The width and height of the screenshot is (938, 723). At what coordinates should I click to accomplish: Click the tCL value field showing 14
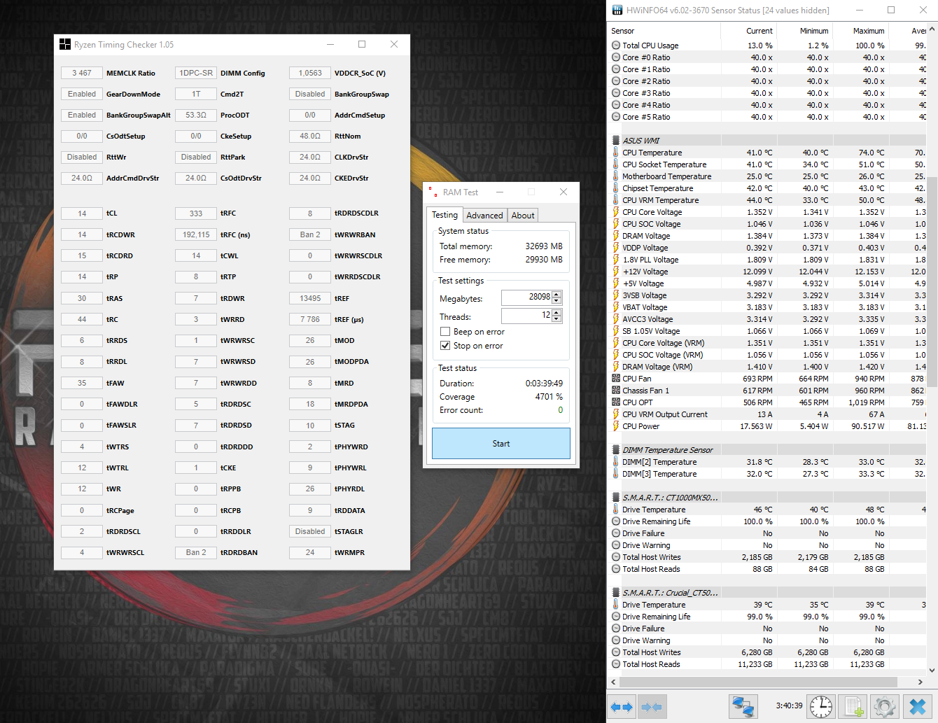tap(82, 213)
